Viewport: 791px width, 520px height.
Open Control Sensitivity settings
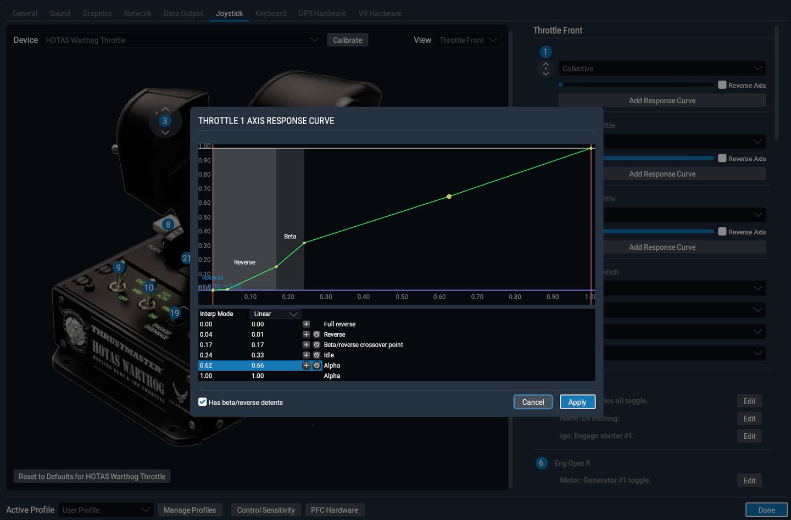point(266,510)
